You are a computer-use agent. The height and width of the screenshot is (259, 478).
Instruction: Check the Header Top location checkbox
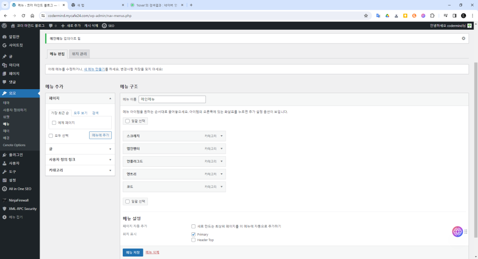(x=193, y=240)
